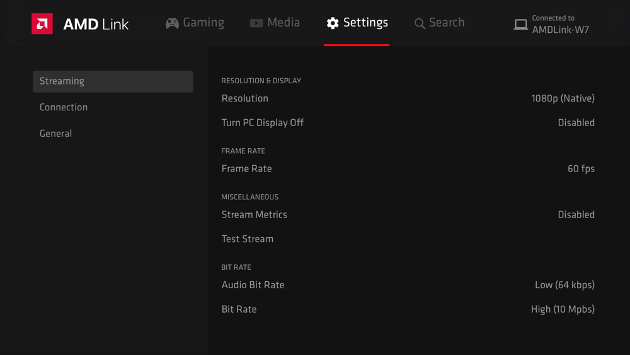
Task: Click the Media play icon
Action: click(256, 23)
